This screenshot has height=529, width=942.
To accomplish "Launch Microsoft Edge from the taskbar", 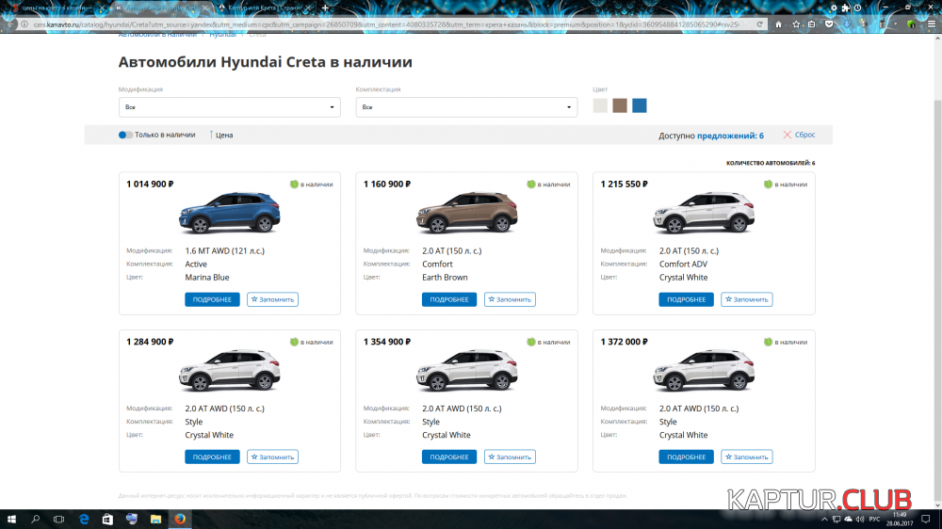I will (84, 519).
